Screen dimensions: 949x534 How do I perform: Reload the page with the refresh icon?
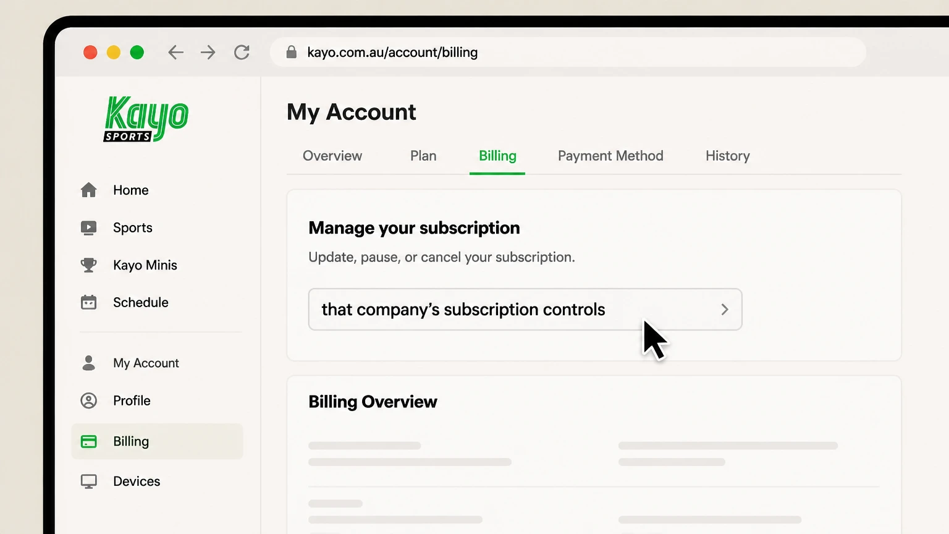point(242,53)
